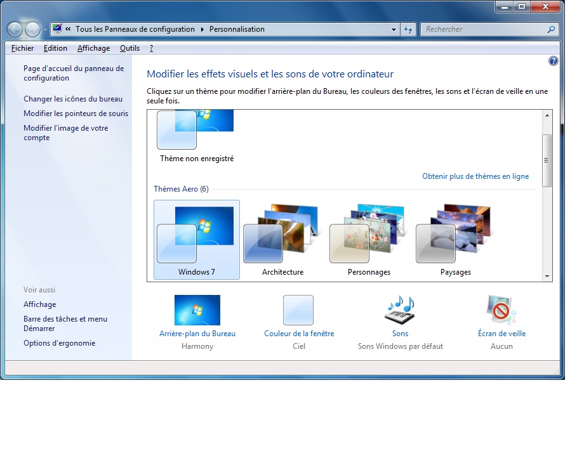Open the Sons link
570x463 pixels.
pos(400,334)
